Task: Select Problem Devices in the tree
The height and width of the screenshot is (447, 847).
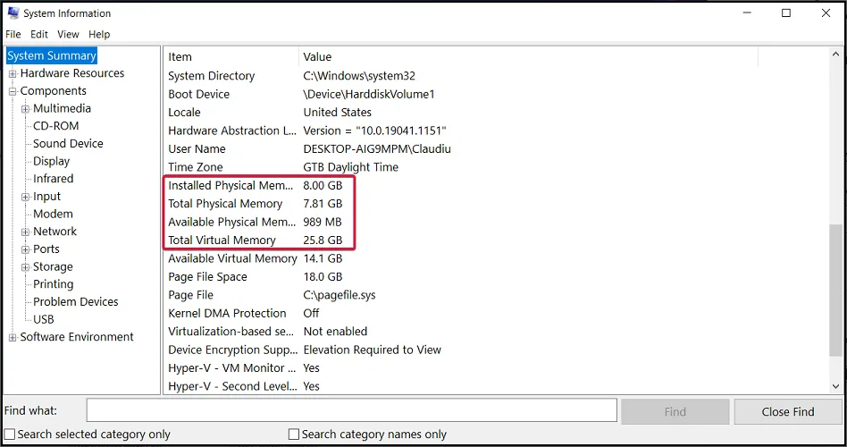Action: (75, 302)
